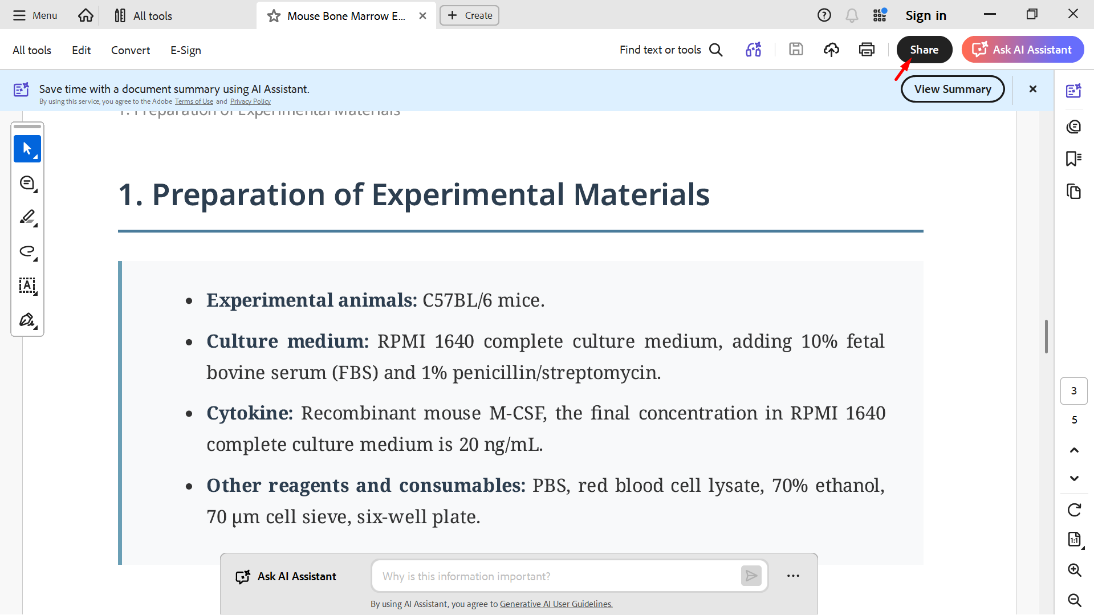Click the Create new tab button
The width and height of the screenshot is (1094, 615).
(x=469, y=15)
